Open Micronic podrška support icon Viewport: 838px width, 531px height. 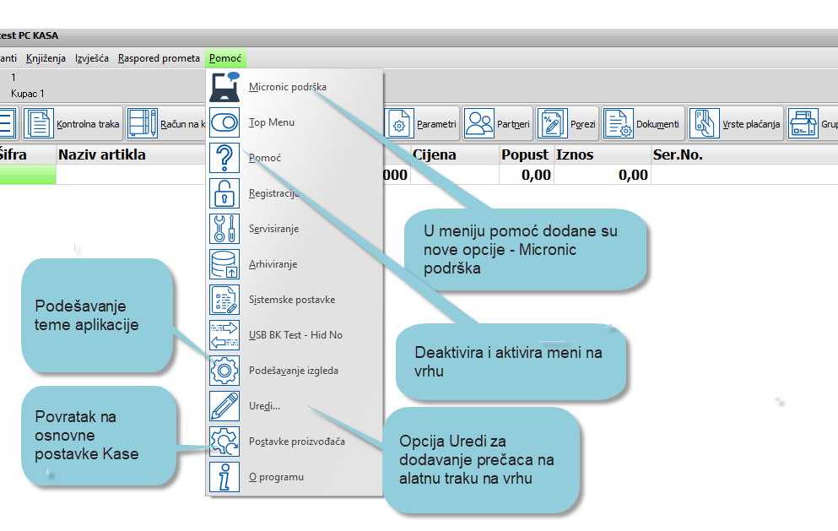(224, 87)
